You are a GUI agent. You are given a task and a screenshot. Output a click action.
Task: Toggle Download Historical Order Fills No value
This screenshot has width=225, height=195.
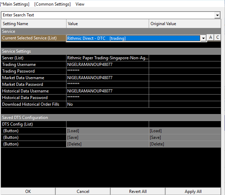(x=108, y=104)
